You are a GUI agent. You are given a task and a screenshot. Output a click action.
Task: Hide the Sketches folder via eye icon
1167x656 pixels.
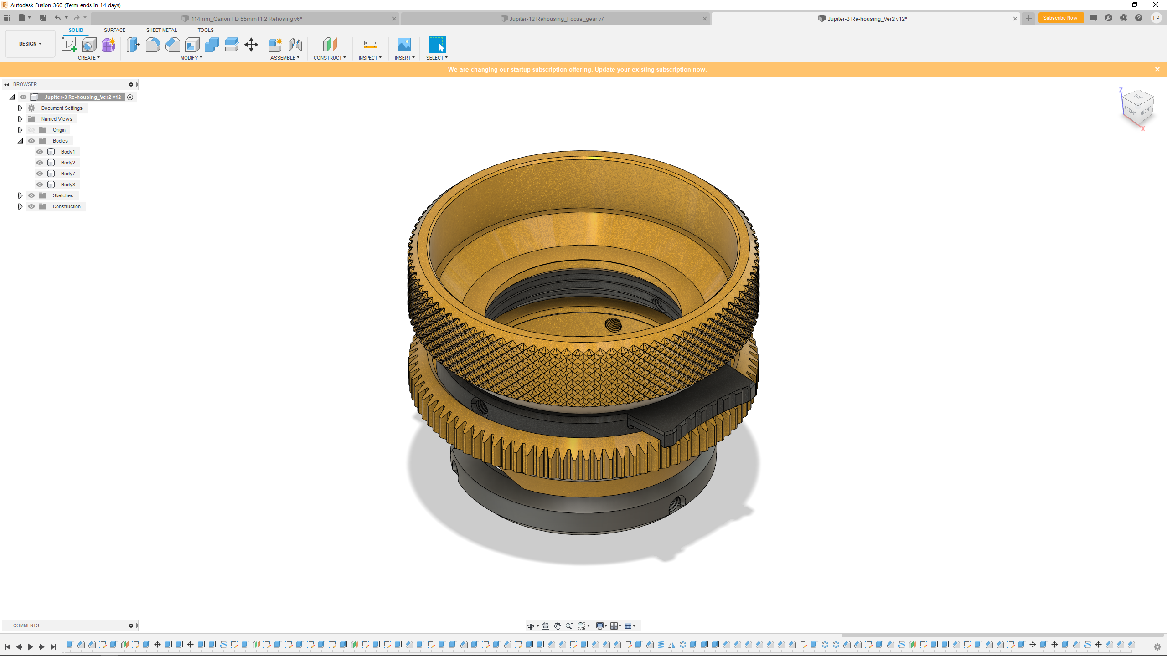(31, 195)
